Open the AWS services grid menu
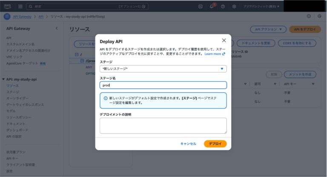327x177 pixels. (20, 6)
